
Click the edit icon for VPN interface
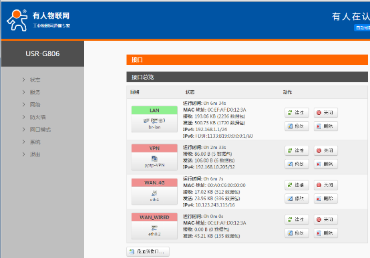coord(290,164)
